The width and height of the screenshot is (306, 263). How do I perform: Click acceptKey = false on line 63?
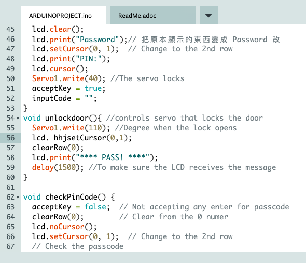pyautogui.click(x=71, y=207)
